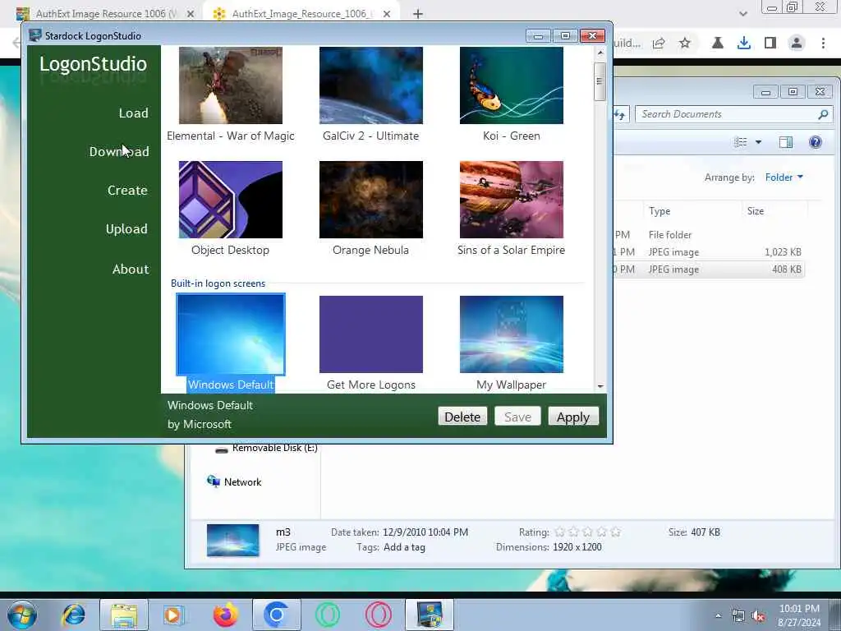Open Windows Media Player from taskbar

coord(173,615)
